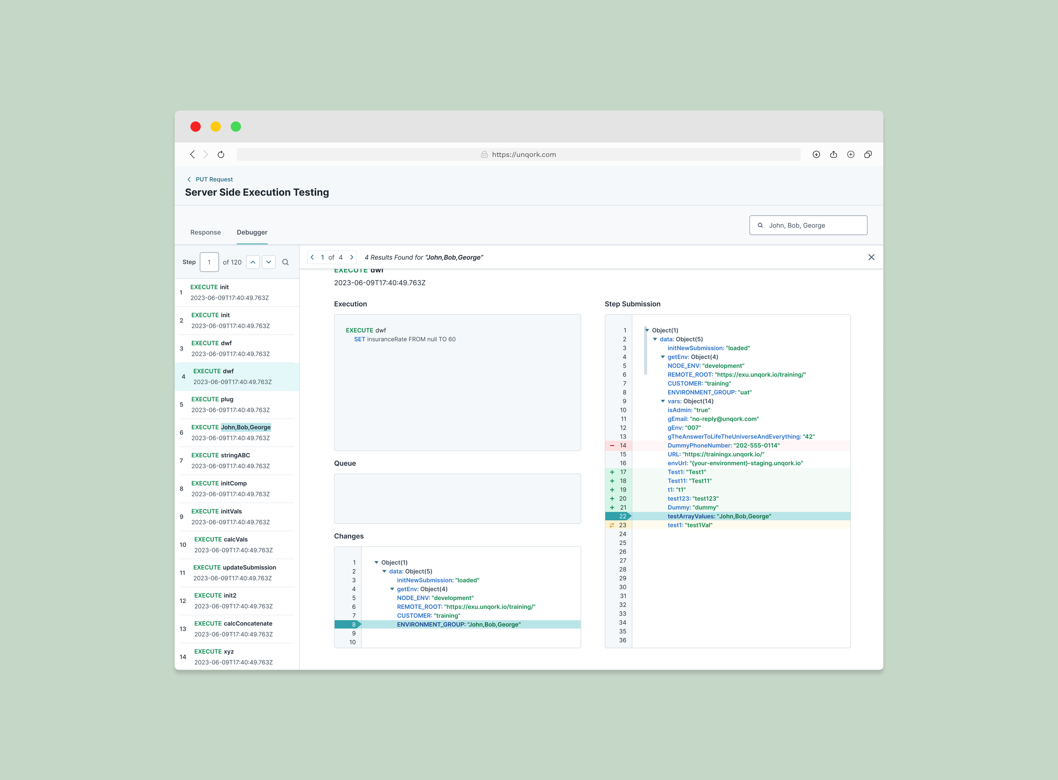Image resolution: width=1058 pixels, height=780 pixels.
Task: Click the Step number input field
Action: [209, 262]
